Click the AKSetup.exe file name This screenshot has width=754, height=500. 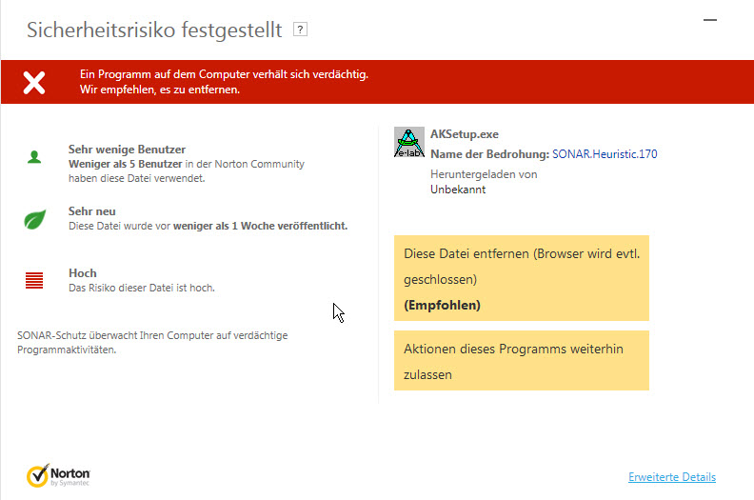[x=464, y=134]
